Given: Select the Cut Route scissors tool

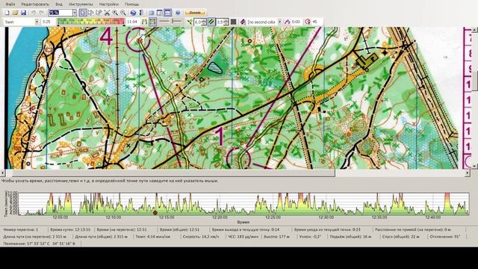Looking at the screenshot, I should tap(107, 13).
